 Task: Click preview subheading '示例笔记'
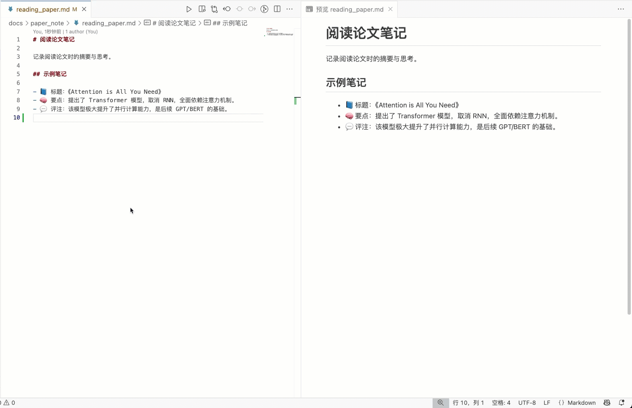(346, 82)
